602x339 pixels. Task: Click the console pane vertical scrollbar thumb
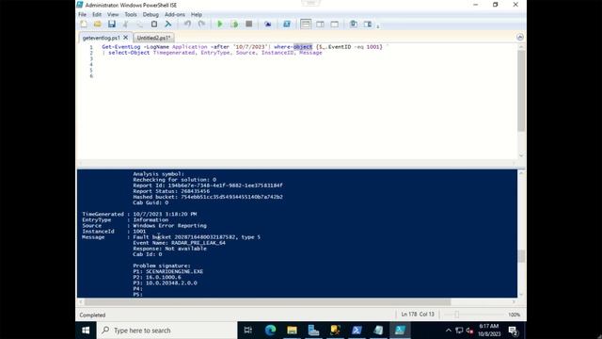coord(521,256)
